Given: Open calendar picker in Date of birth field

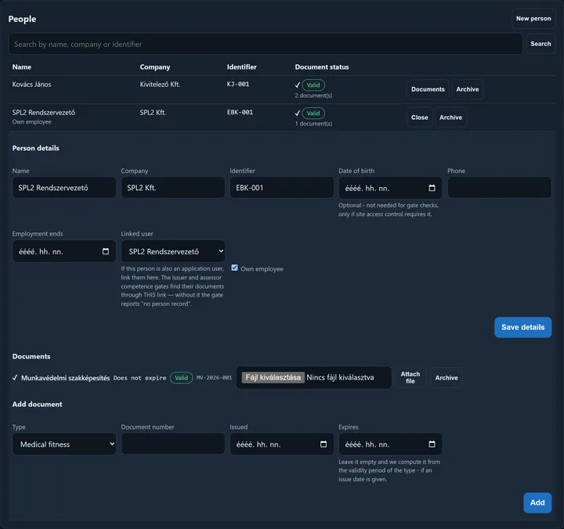Looking at the screenshot, I should tap(432, 188).
